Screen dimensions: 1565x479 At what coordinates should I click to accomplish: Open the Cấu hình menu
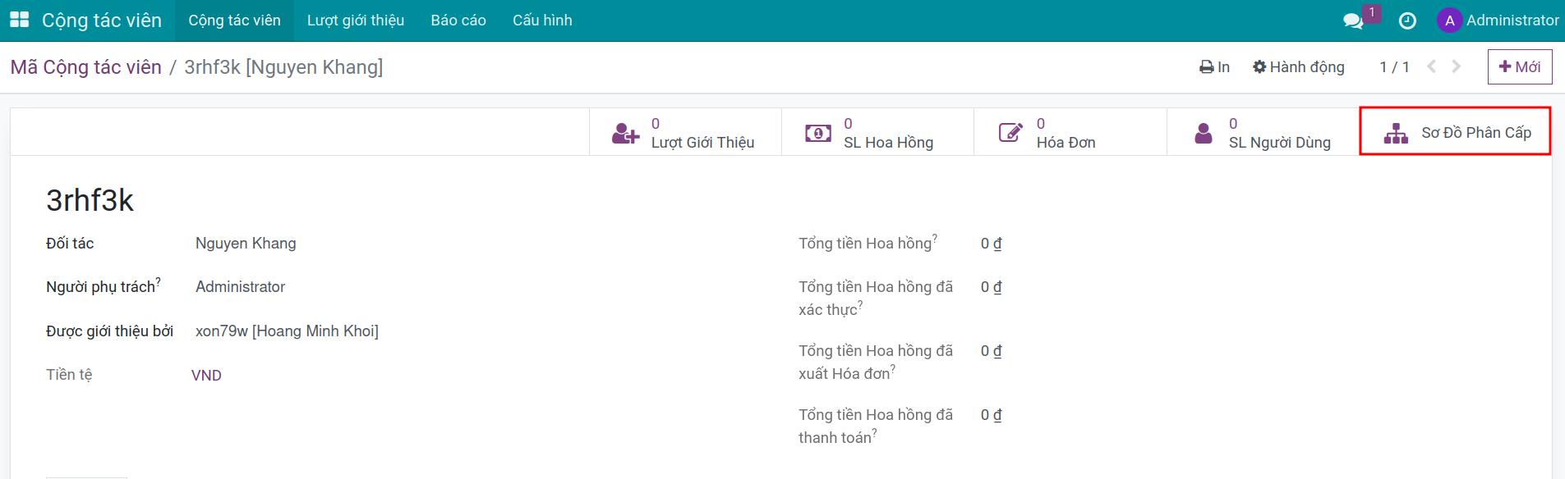coord(542,21)
